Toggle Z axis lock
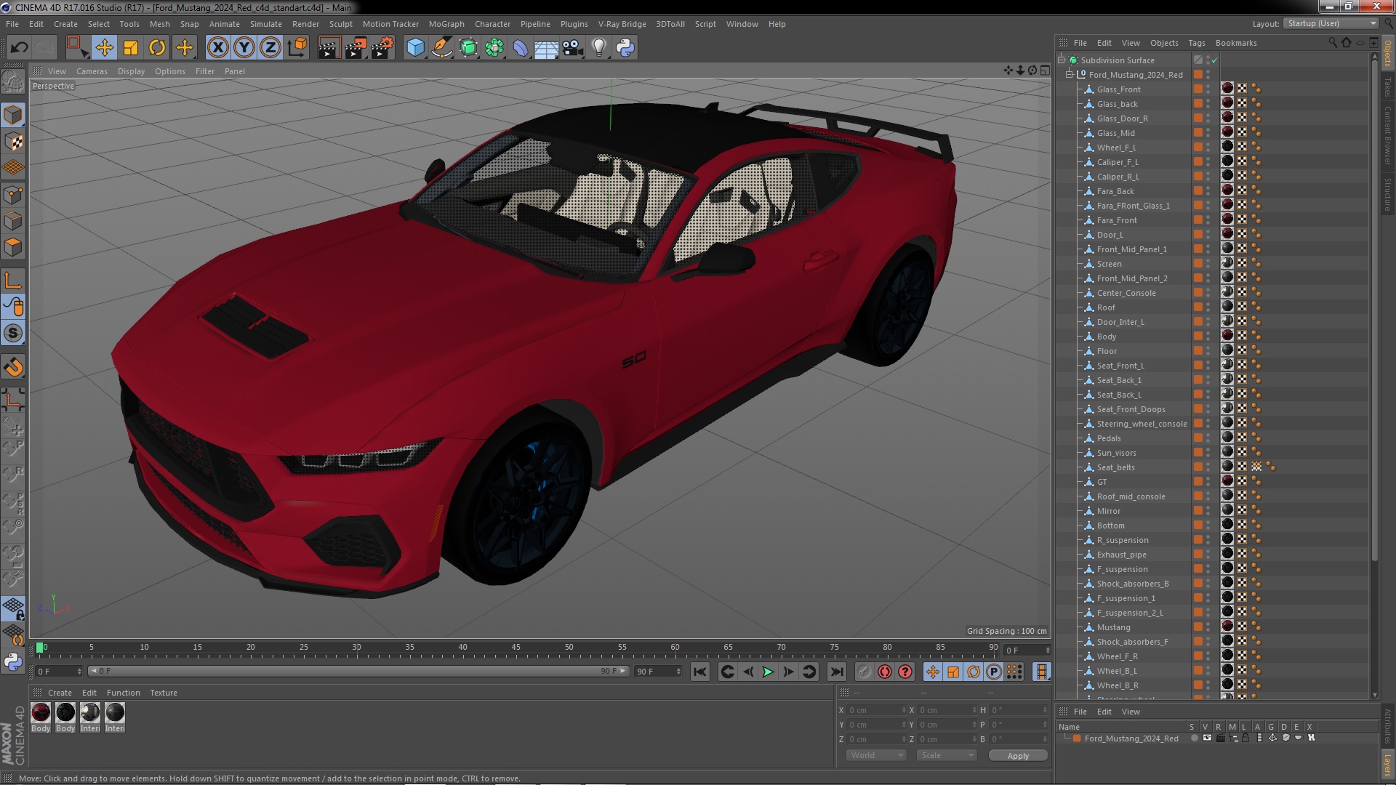This screenshot has height=785, width=1396. click(x=270, y=48)
